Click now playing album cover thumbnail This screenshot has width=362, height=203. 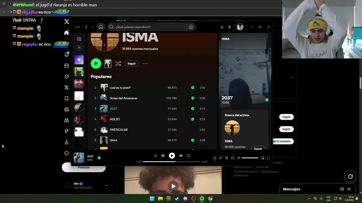tap(79, 158)
